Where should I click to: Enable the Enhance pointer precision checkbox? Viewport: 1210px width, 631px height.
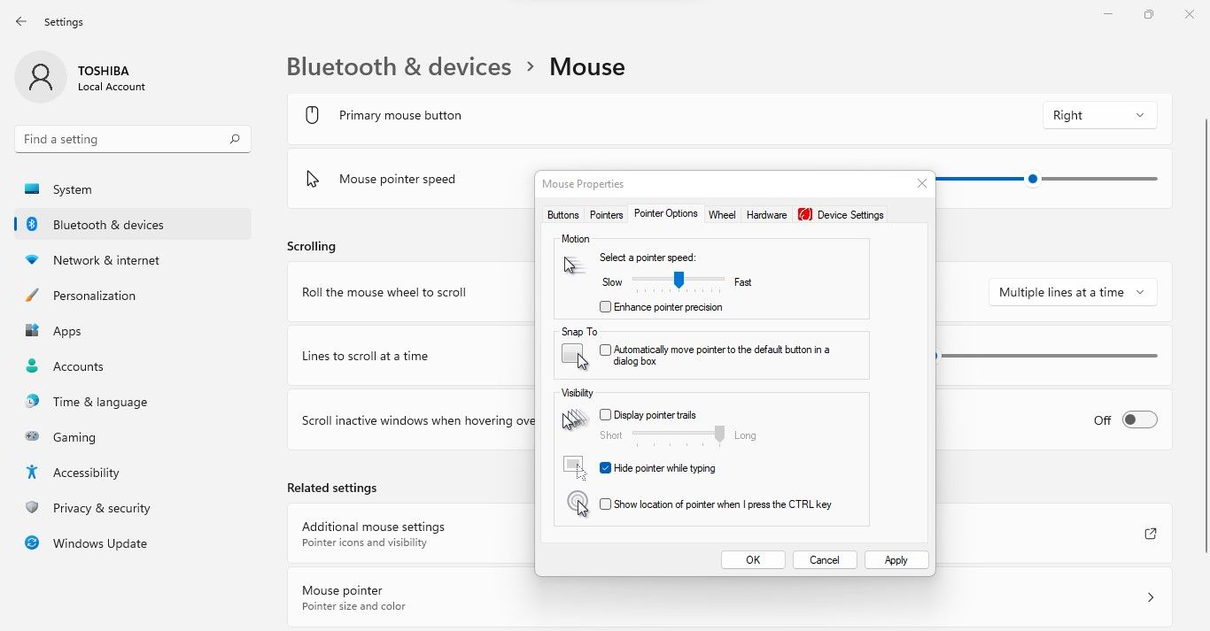(x=605, y=306)
